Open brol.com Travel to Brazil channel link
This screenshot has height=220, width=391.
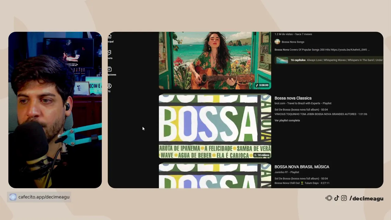pyautogui.click(x=297, y=103)
